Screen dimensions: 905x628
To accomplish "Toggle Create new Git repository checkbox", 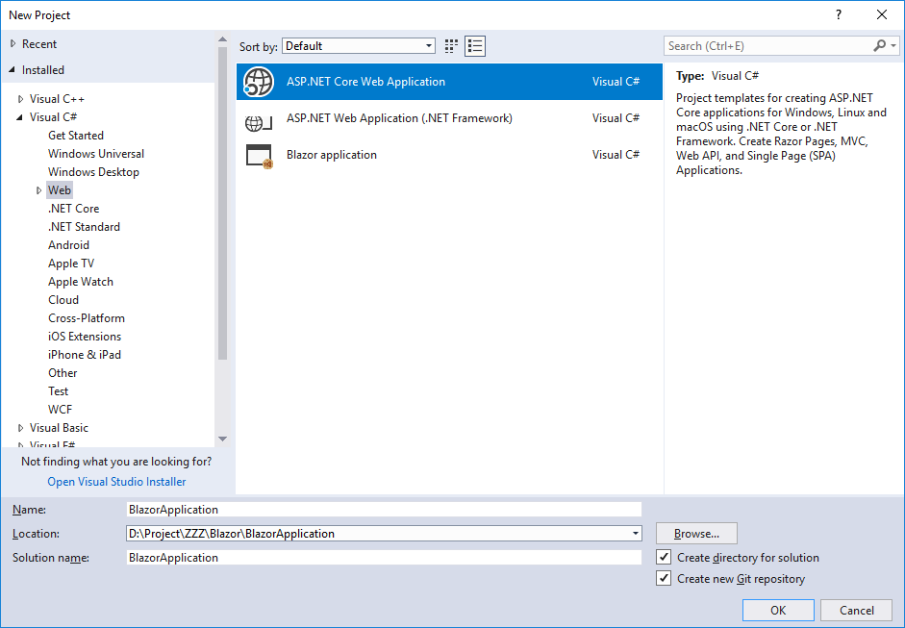I will [664, 578].
